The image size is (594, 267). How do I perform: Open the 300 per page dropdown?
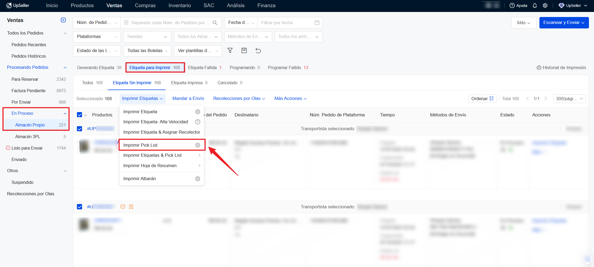click(x=569, y=99)
